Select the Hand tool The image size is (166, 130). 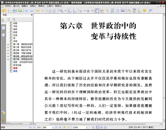(97, 11)
